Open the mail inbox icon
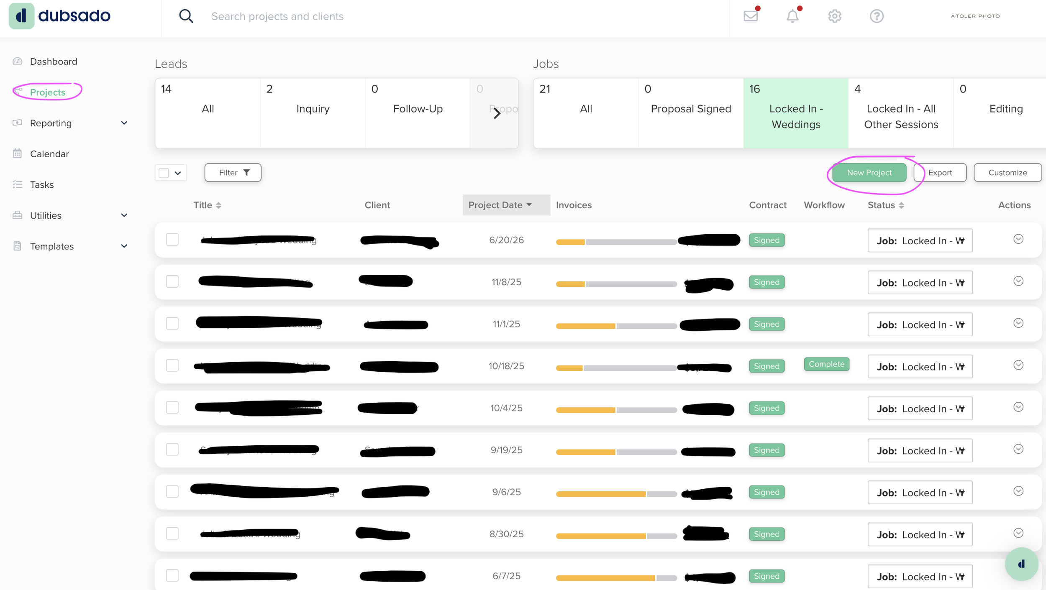The image size is (1046, 590). [x=751, y=16]
